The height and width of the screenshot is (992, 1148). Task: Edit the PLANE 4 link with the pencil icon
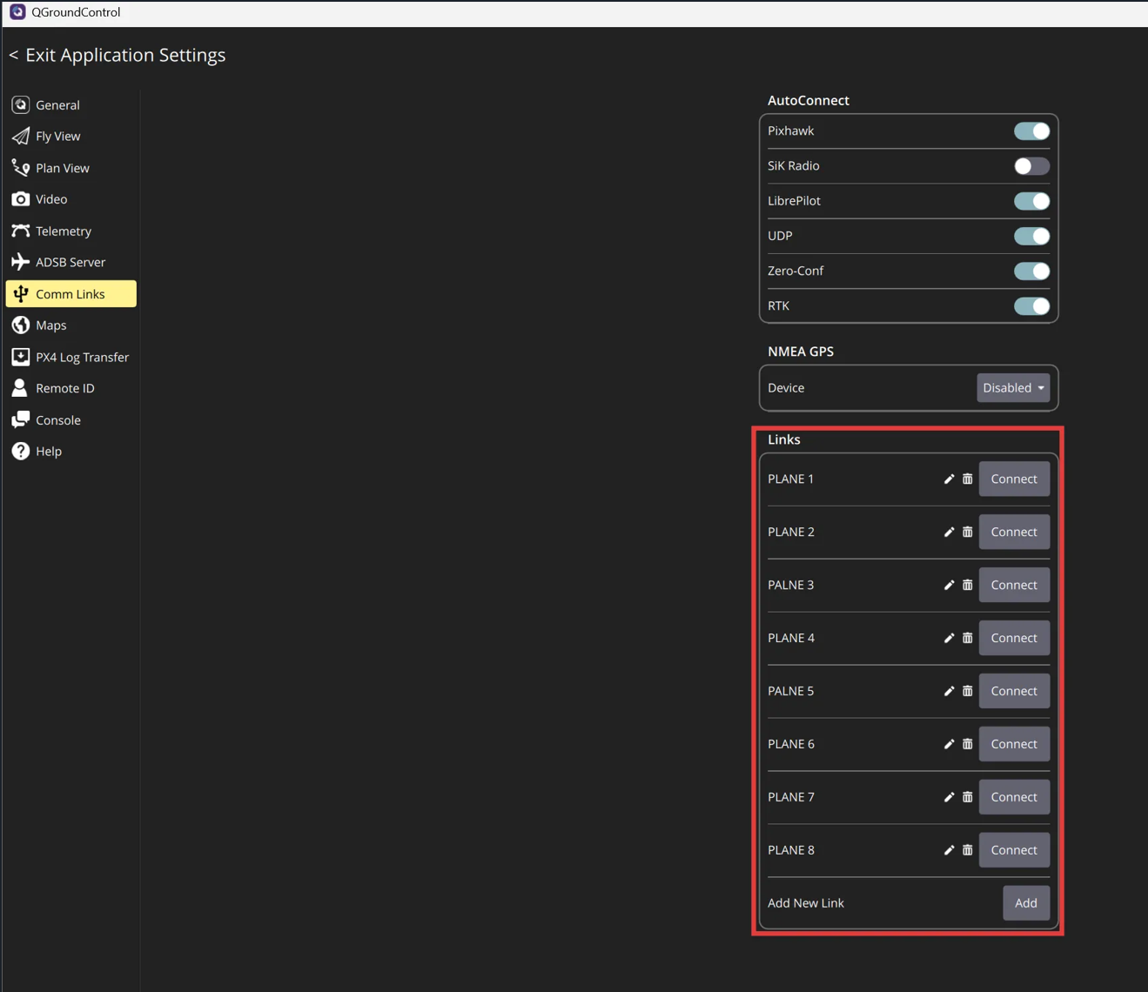pos(950,638)
